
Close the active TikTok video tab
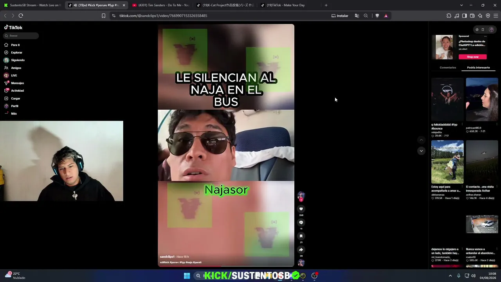click(x=124, y=5)
